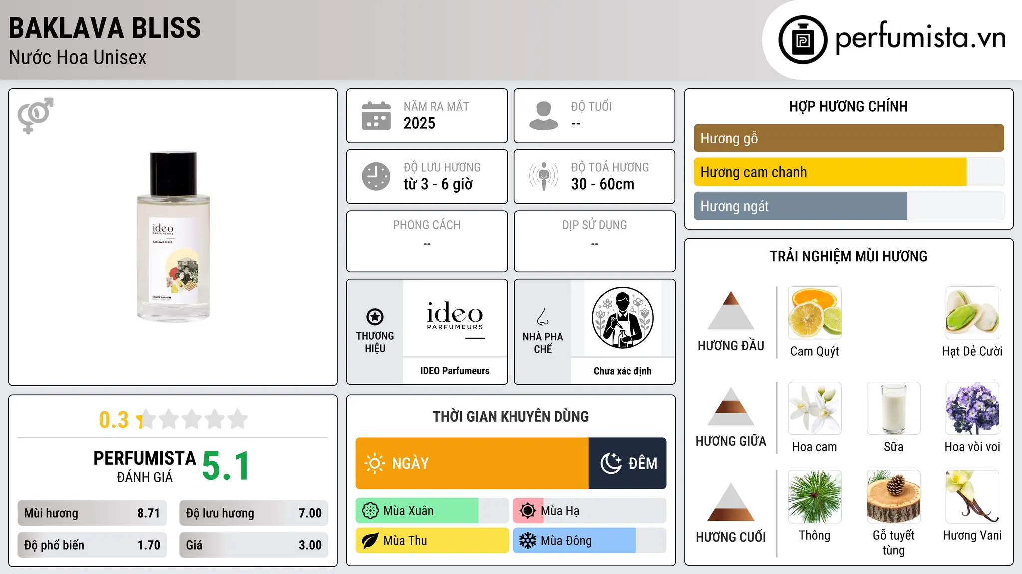The image size is (1022, 574).
Task: Click the Nước Hoa Unisex subtitle
Action: [x=78, y=58]
